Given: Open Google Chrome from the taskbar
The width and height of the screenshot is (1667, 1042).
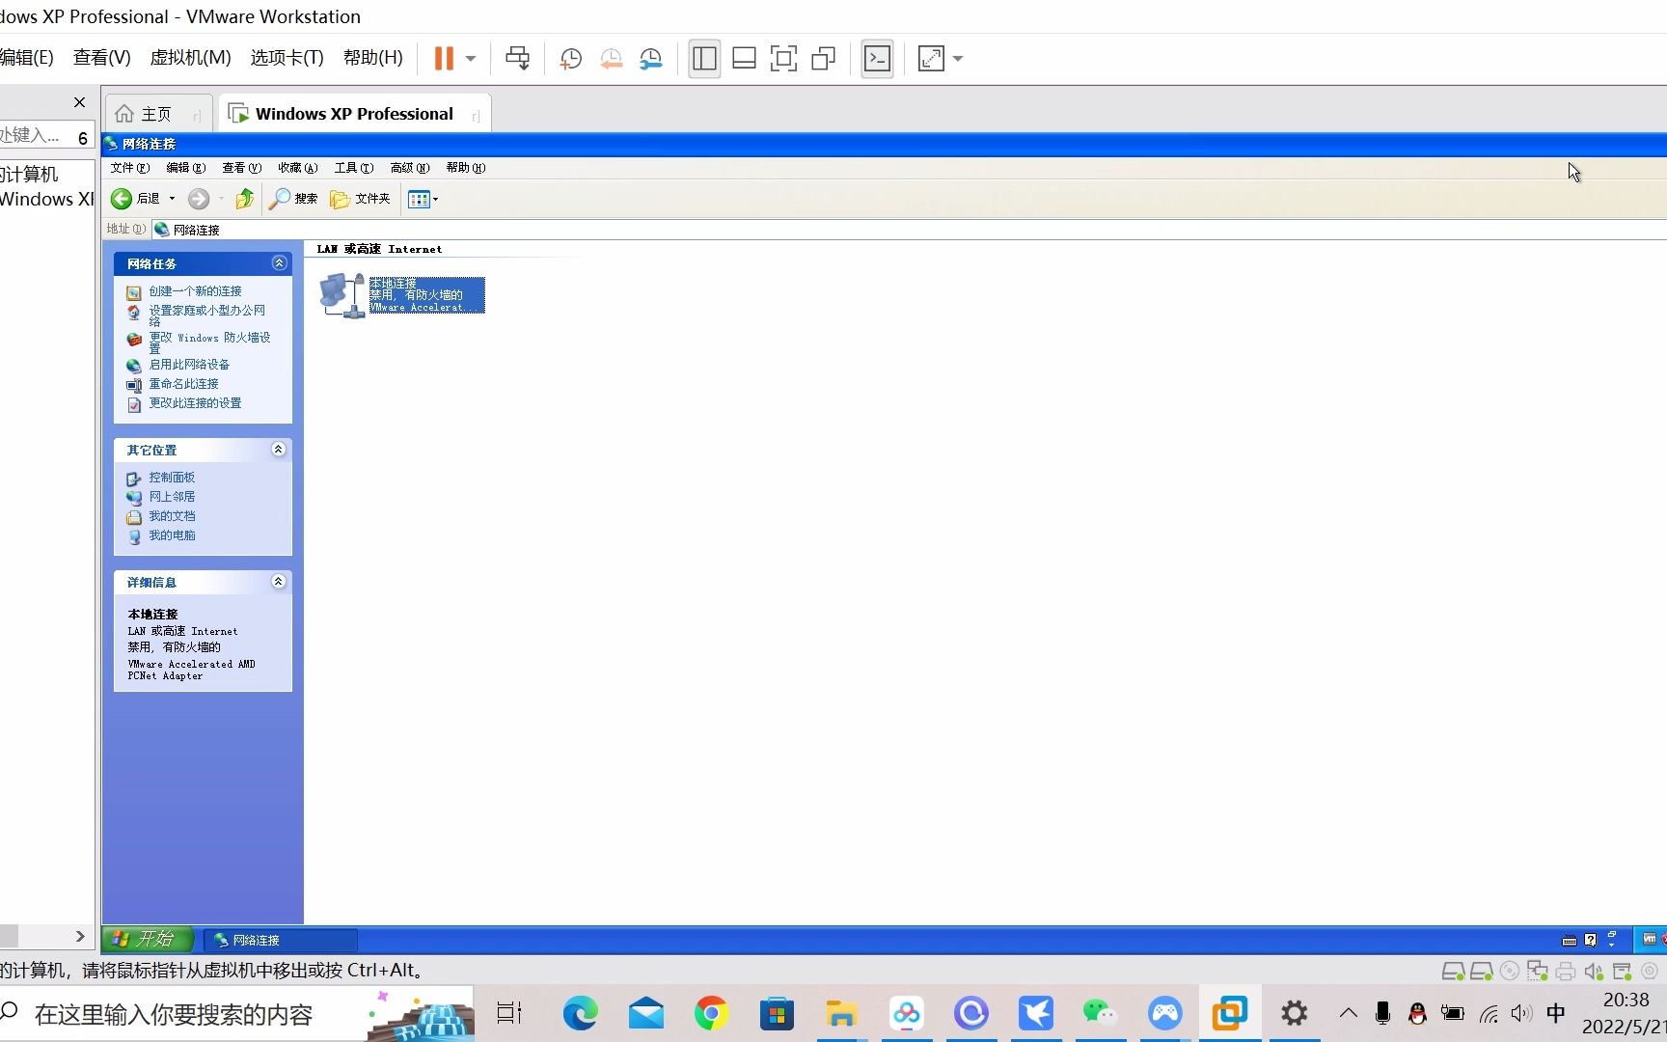Looking at the screenshot, I should 711,1013.
